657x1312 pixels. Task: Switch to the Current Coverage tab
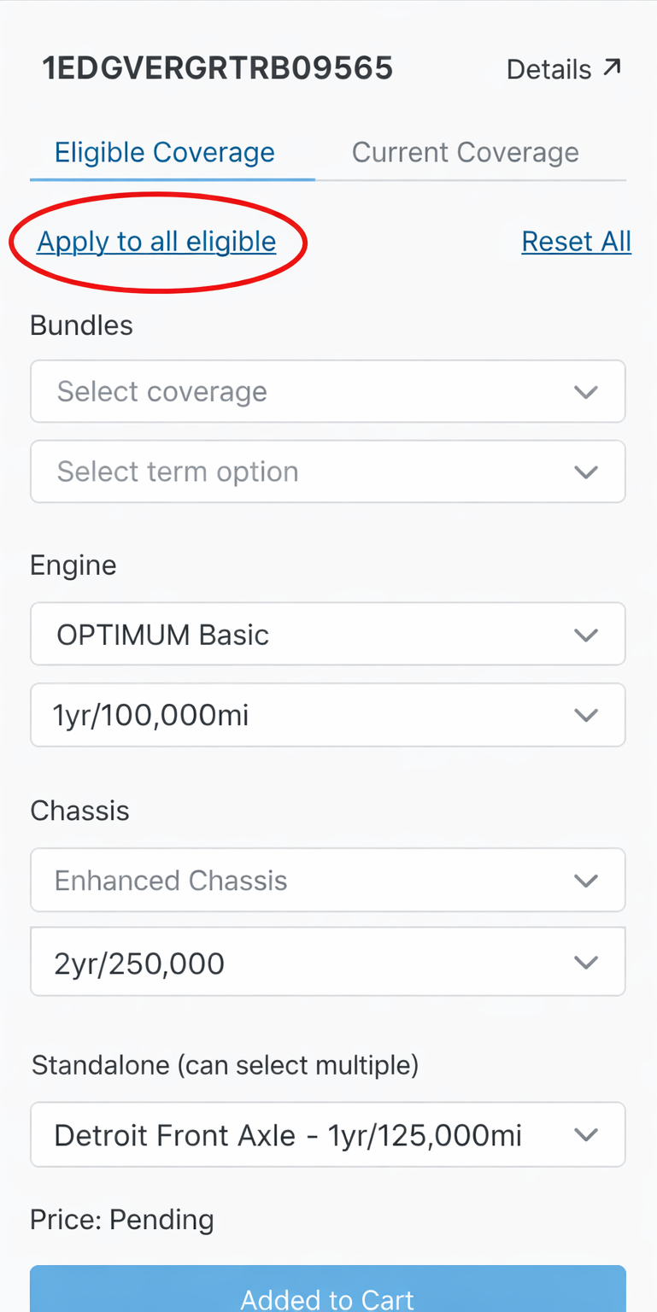coord(466,153)
